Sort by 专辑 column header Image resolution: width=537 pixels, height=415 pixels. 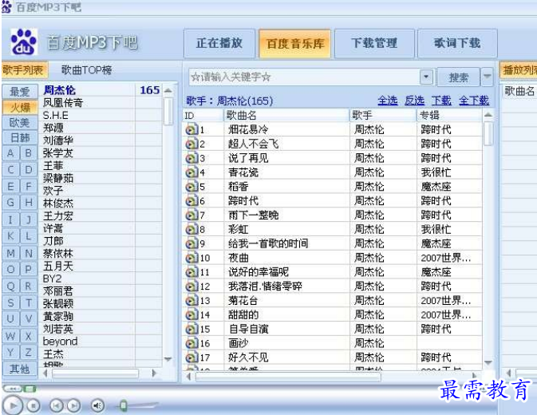tap(448, 116)
